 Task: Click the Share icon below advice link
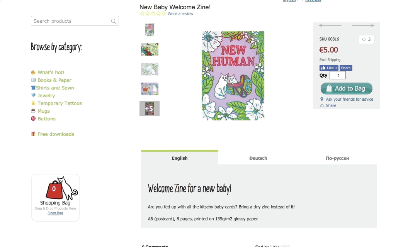pos(322,105)
